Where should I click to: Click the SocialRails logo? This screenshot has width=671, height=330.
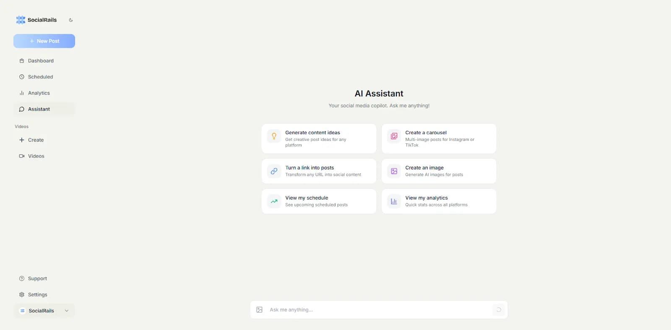(20, 20)
